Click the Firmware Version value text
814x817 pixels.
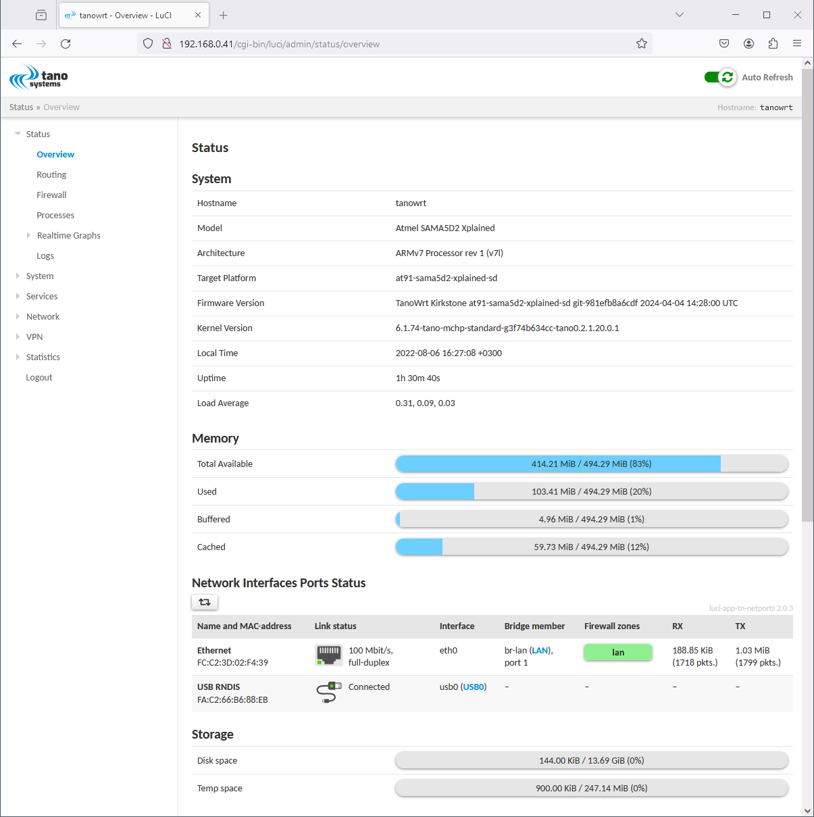click(567, 303)
